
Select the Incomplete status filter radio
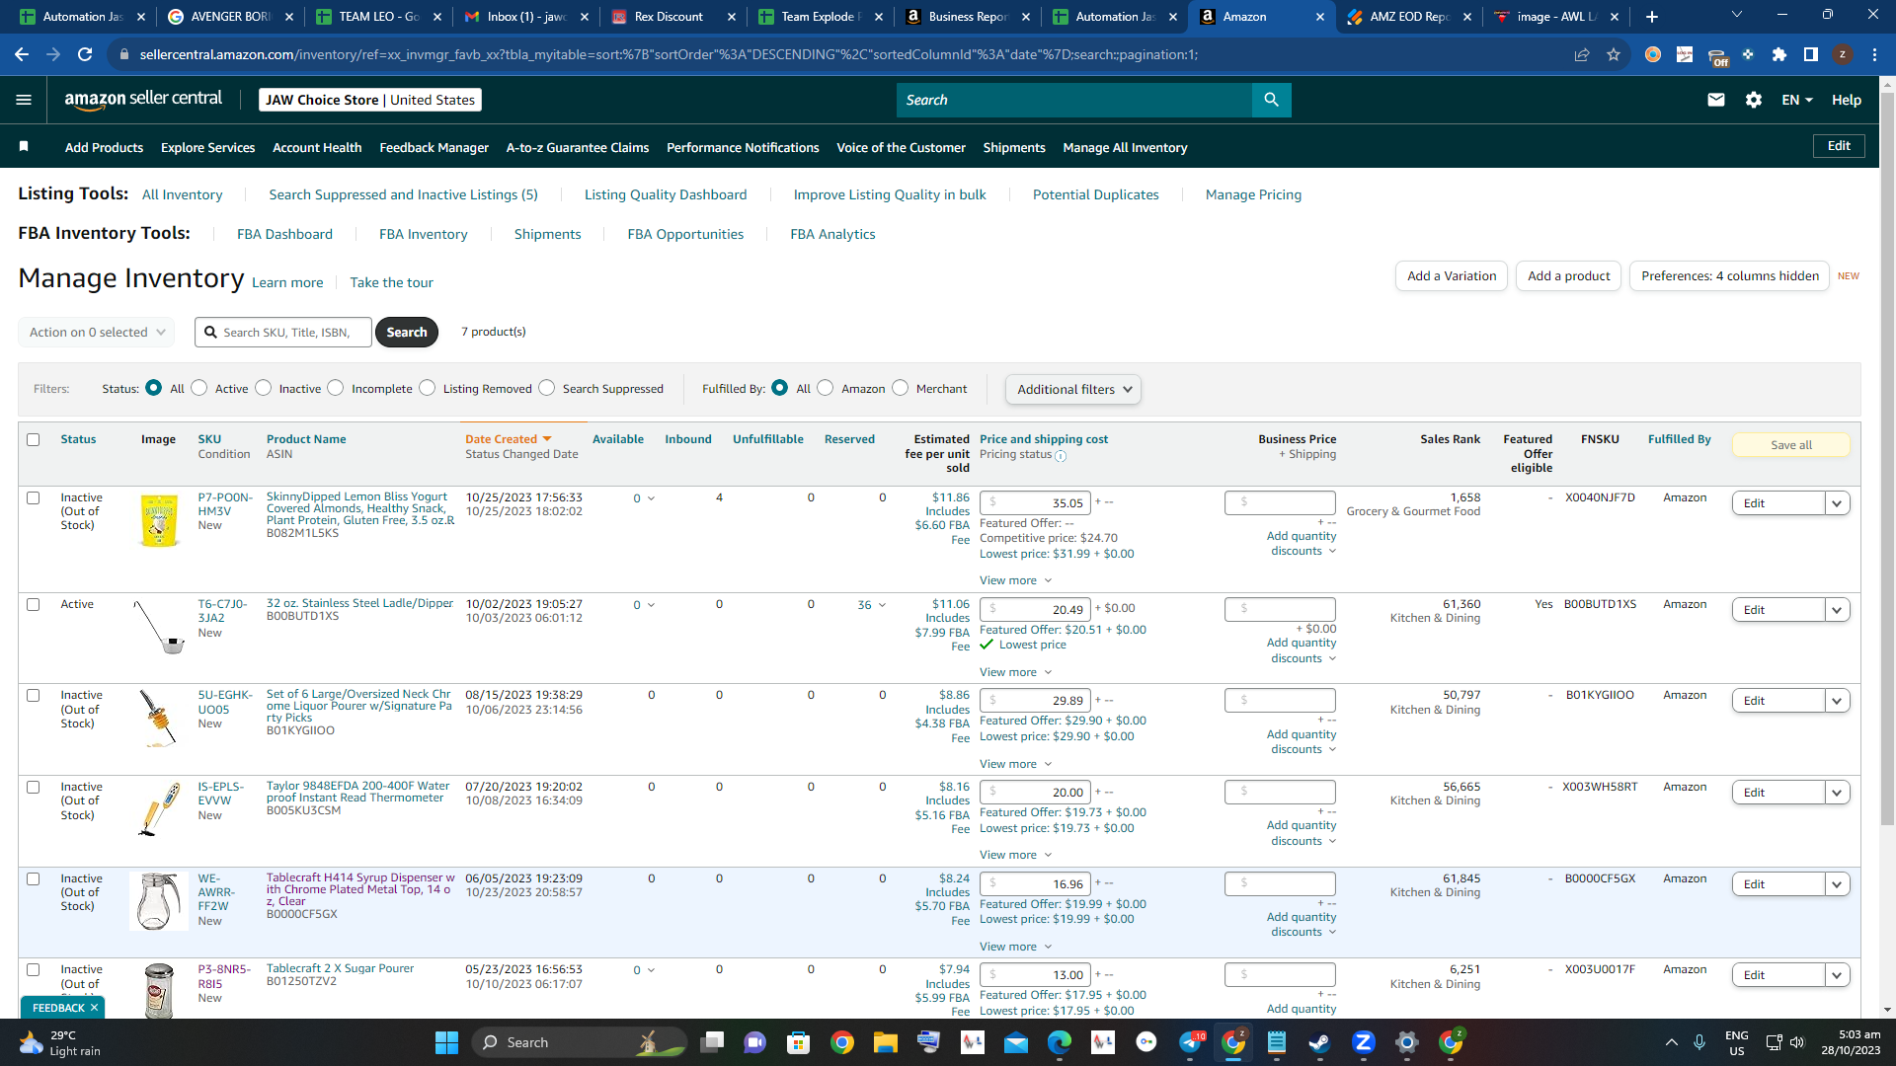coord(336,388)
